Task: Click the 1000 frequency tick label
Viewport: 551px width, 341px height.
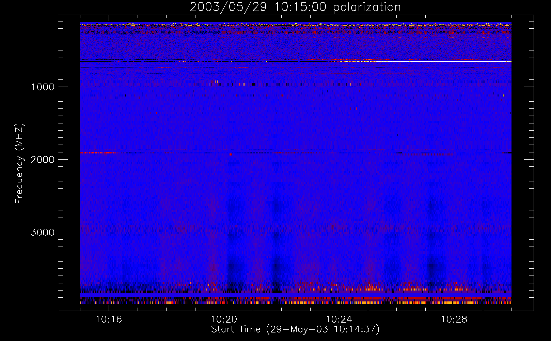Action: click(43, 87)
